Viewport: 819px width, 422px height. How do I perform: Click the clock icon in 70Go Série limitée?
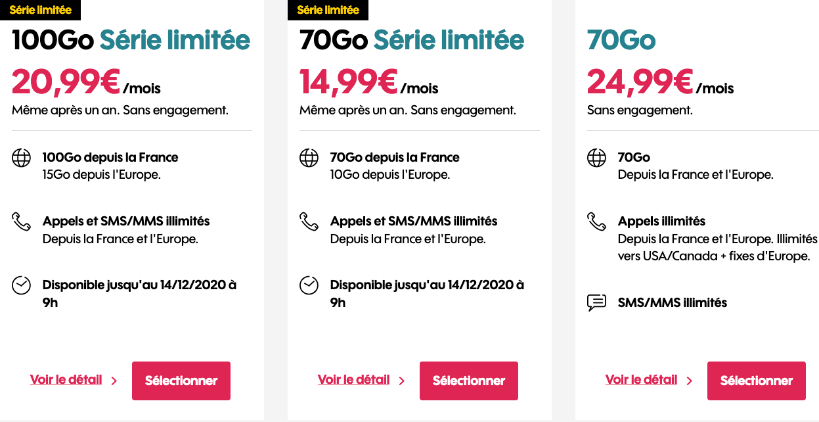309,285
